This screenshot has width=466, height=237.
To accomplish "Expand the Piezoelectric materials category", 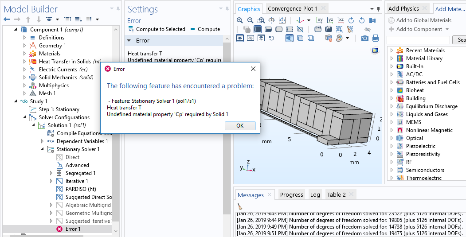I will tap(392, 146).
